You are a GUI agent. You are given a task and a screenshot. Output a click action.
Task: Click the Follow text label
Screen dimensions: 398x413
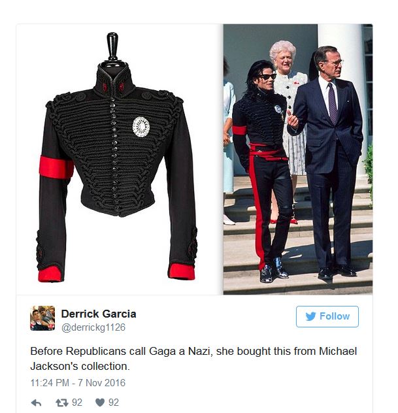[x=335, y=316]
